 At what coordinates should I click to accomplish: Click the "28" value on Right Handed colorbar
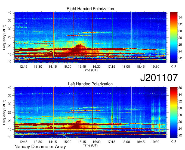pos(180,38)
